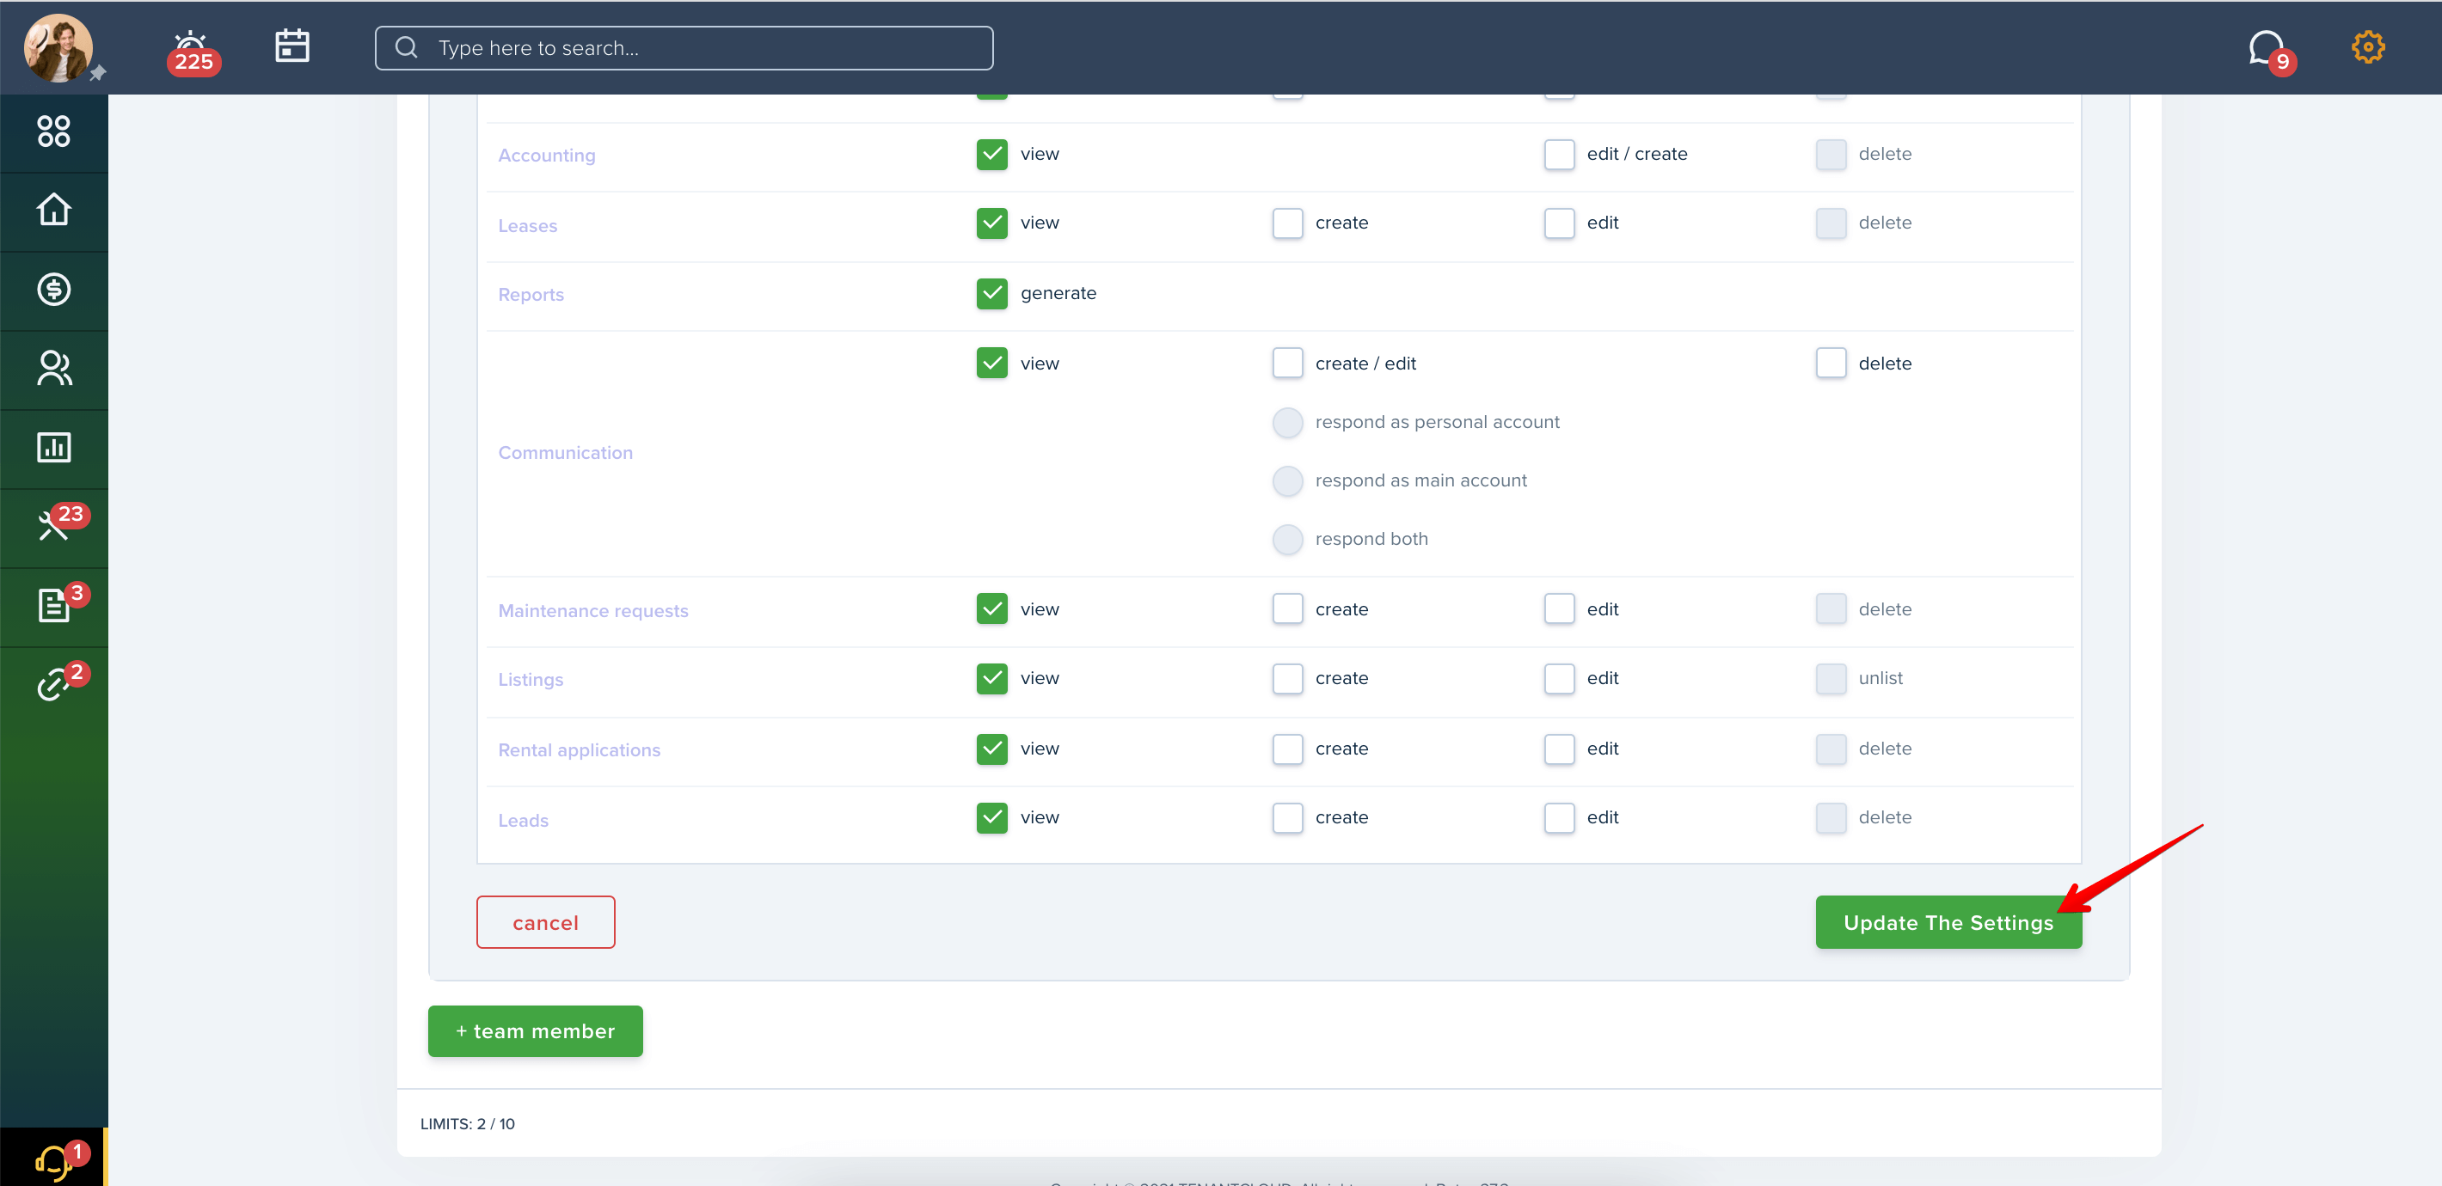Select respond as personal account

tap(1286, 421)
